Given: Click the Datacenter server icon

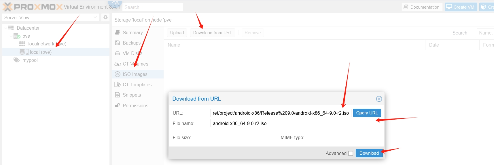Looking at the screenshot, I should point(11,28).
